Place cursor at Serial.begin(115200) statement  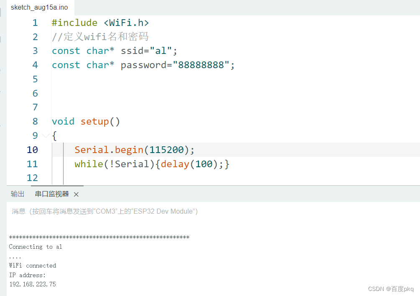(135, 150)
